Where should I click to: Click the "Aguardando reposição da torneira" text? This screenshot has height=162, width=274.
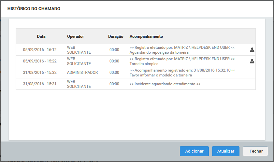pyautogui.click(x=159, y=52)
